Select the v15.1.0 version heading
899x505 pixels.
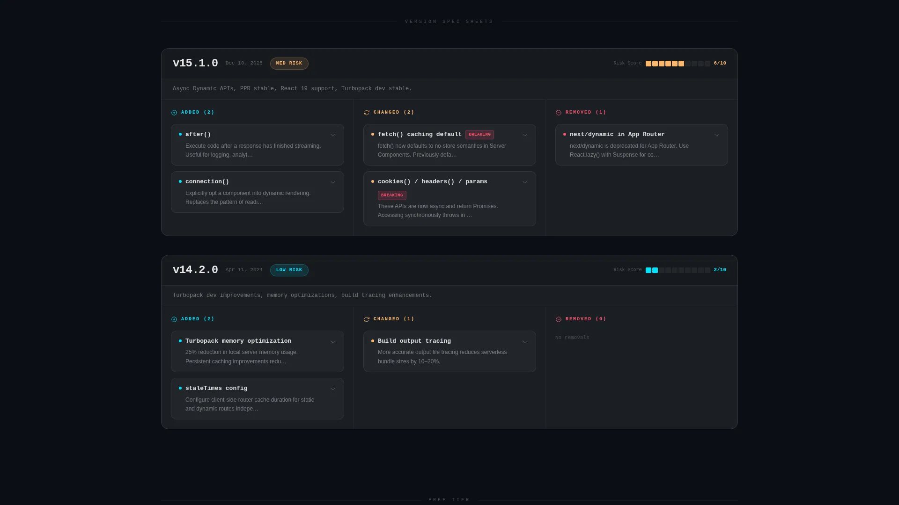click(x=195, y=63)
